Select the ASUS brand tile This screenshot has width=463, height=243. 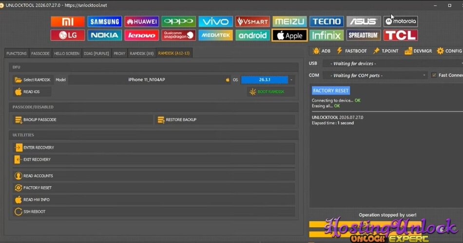(x=364, y=21)
